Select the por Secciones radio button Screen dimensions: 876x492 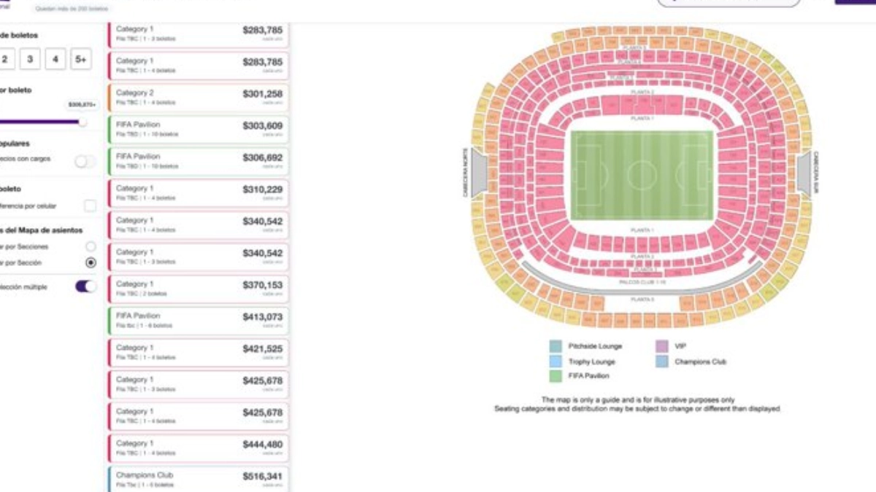(91, 247)
